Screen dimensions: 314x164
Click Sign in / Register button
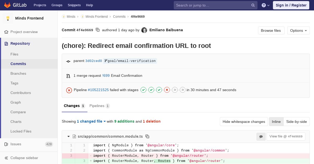pyautogui.click(x=291, y=5)
